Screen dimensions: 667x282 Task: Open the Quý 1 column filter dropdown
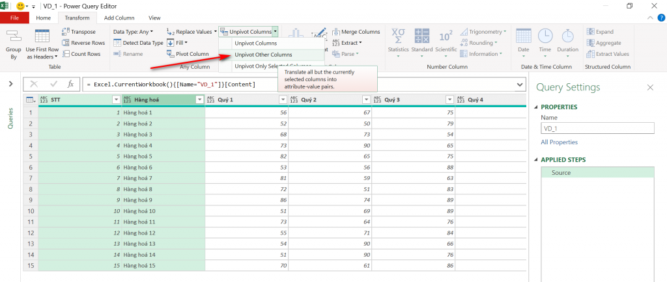(283, 99)
